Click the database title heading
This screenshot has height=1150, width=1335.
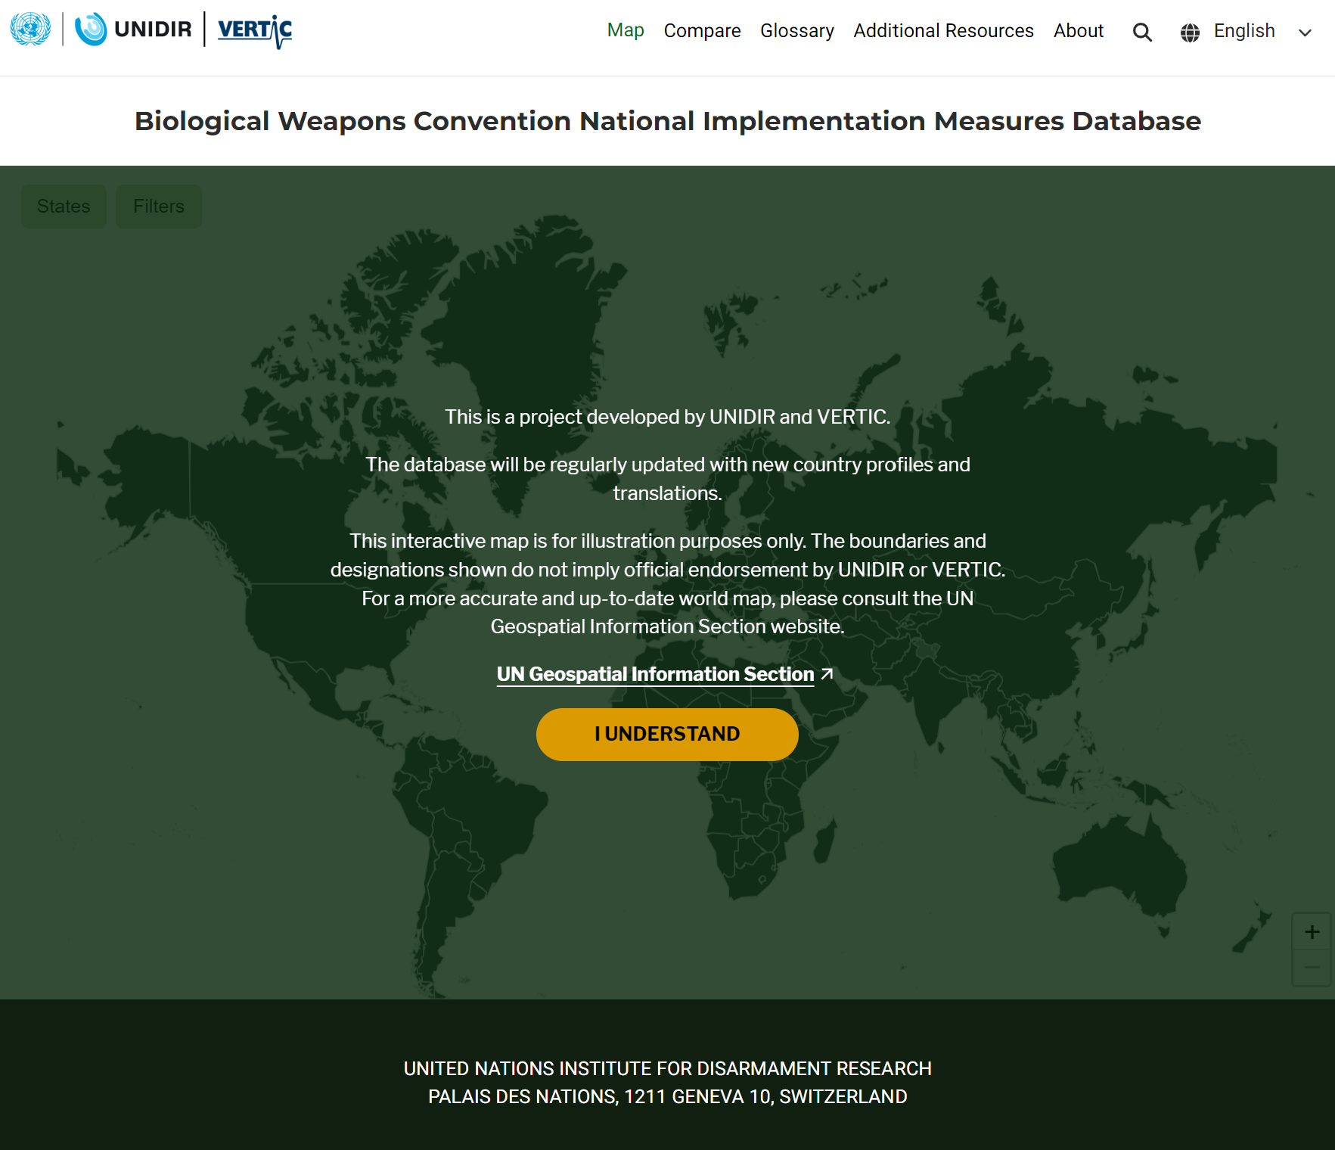point(668,121)
